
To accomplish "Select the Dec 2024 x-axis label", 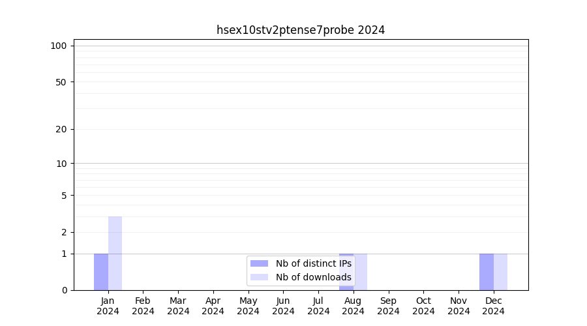I will [x=494, y=306].
